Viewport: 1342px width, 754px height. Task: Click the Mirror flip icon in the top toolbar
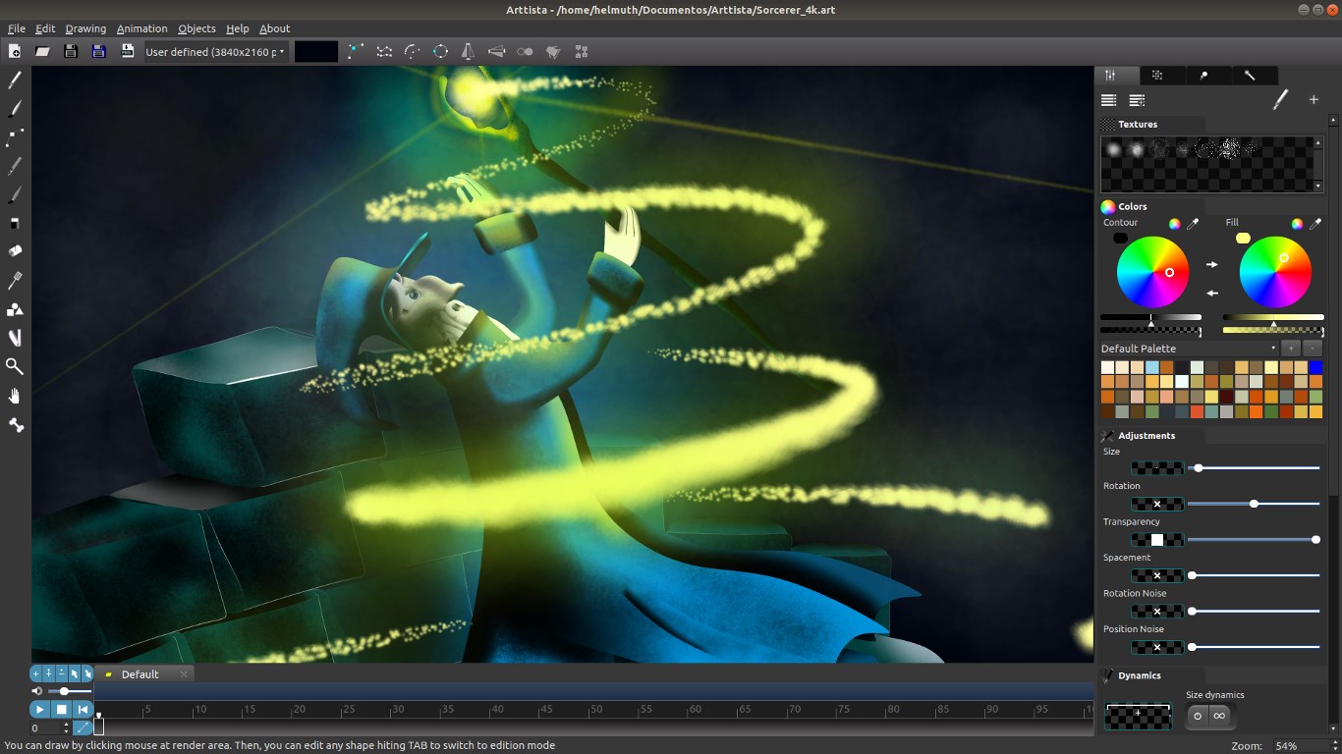click(468, 51)
